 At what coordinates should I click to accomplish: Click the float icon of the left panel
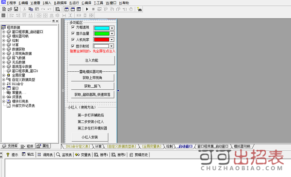pos(53,21)
